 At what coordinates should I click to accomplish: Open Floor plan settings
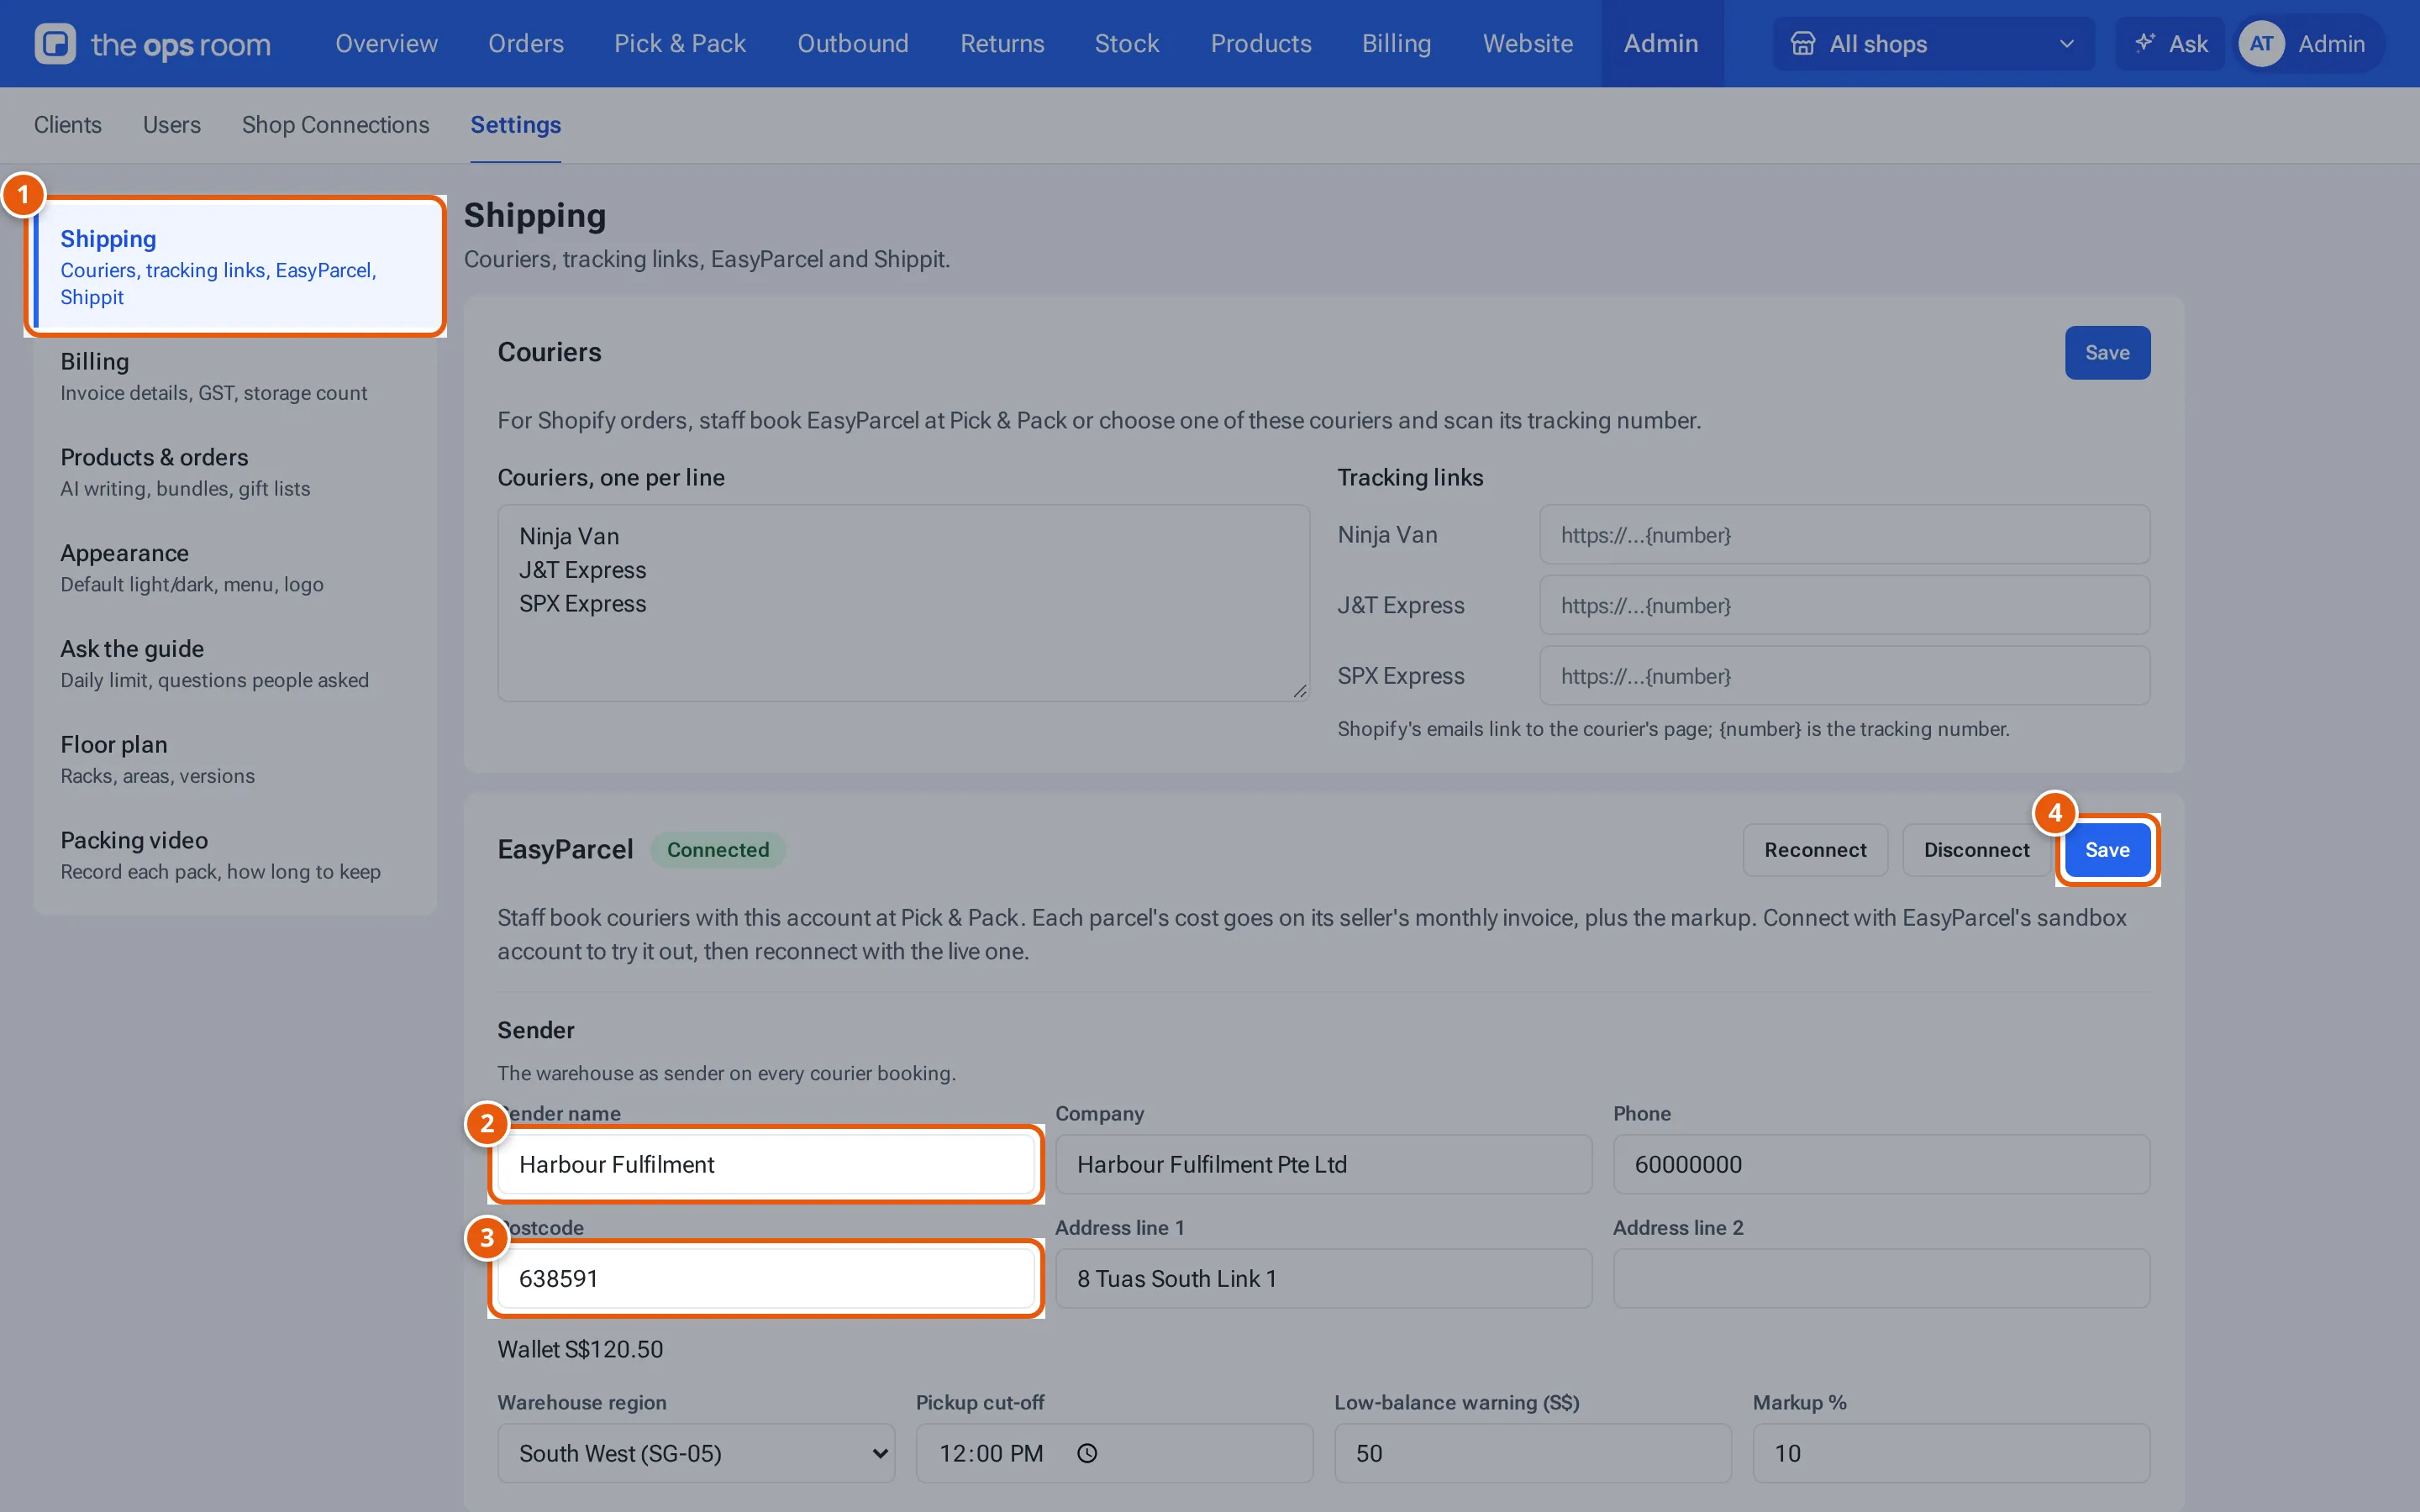pyautogui.click(x=235, y=760)
